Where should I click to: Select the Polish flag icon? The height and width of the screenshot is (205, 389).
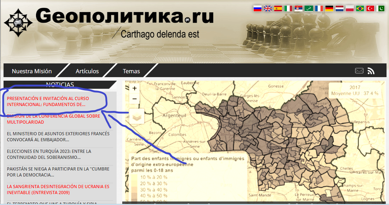(x=349, y=9)
